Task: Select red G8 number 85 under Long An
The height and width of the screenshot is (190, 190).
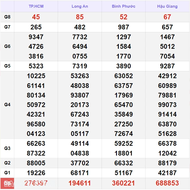Action: (x=80, y=17)
